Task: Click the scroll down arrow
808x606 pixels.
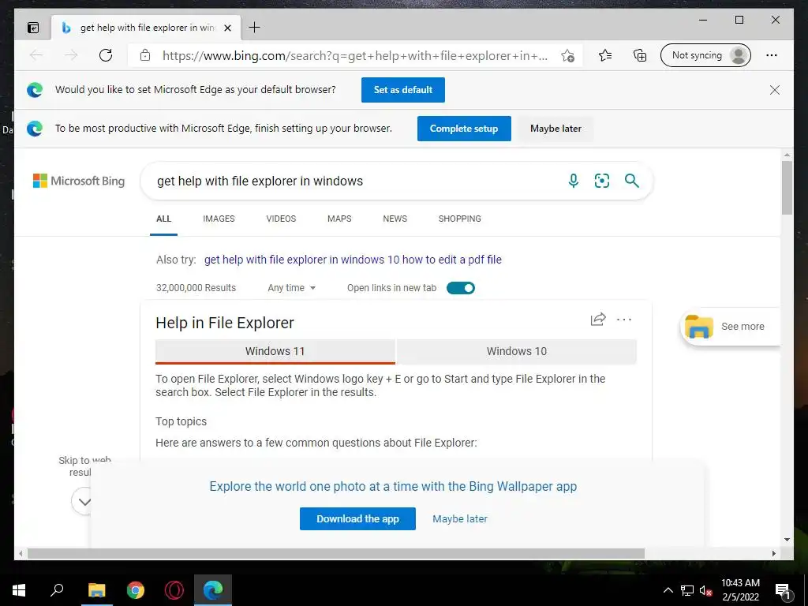Action: click(x=787, y=540)
